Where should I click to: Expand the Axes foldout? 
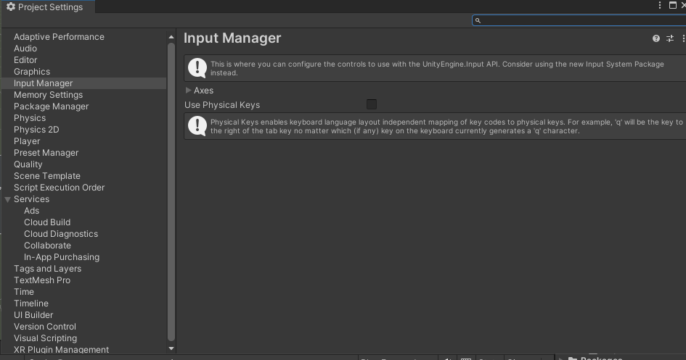(x=189, y=91)
